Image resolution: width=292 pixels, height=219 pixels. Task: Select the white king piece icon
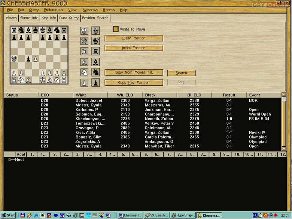pyautogui.click(x=84, y=31)
